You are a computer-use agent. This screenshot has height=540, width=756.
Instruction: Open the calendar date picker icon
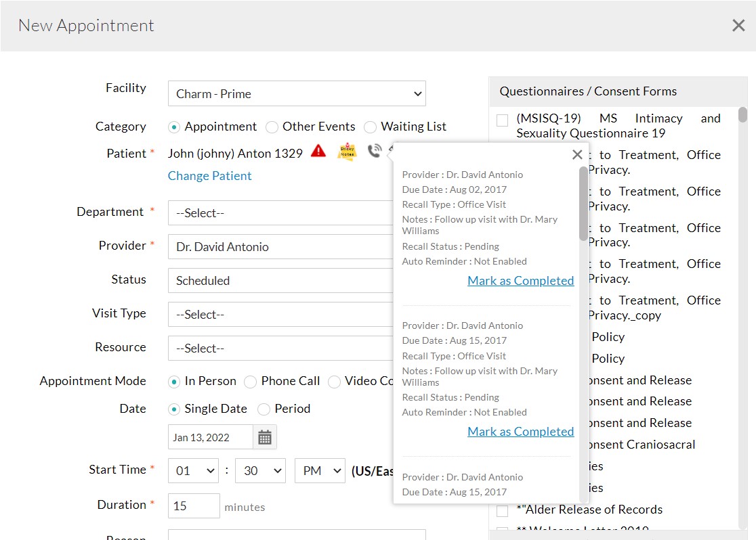tap(265, 437)
